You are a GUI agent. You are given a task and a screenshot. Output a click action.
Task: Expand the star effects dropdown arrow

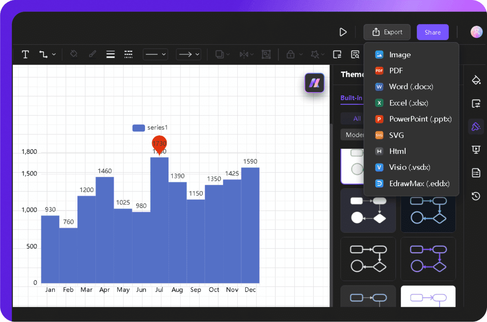pos(323,54)
